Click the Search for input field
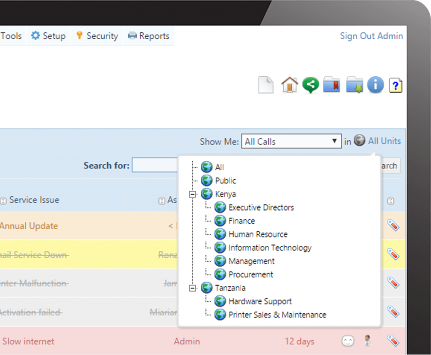This screenshot has height=355, width=431. tap(155, 165)
